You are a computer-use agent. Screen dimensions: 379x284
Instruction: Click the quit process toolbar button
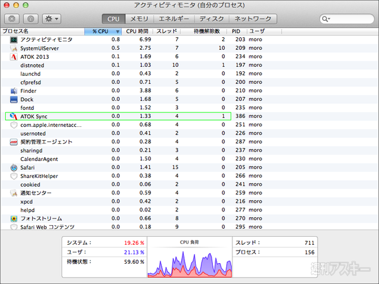(x=12, y=19)
